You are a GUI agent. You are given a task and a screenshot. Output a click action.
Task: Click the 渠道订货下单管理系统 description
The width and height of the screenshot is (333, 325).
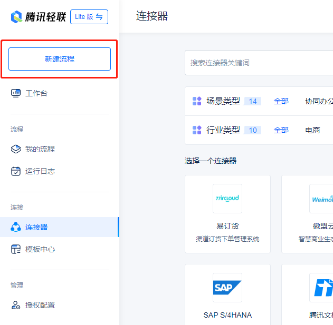click(x=227, y=239)
